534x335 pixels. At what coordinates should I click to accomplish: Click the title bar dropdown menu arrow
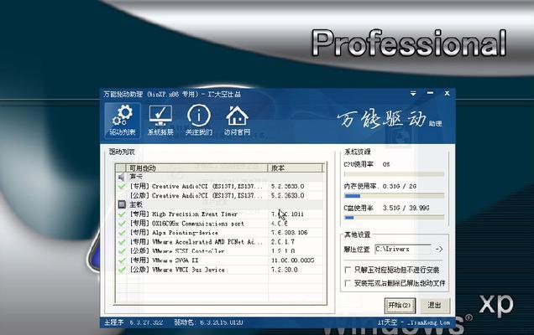413,94
